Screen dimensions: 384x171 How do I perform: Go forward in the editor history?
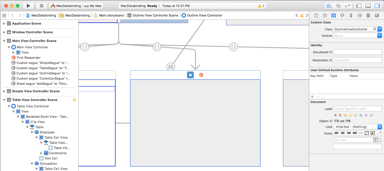click(x=20, y=15)
